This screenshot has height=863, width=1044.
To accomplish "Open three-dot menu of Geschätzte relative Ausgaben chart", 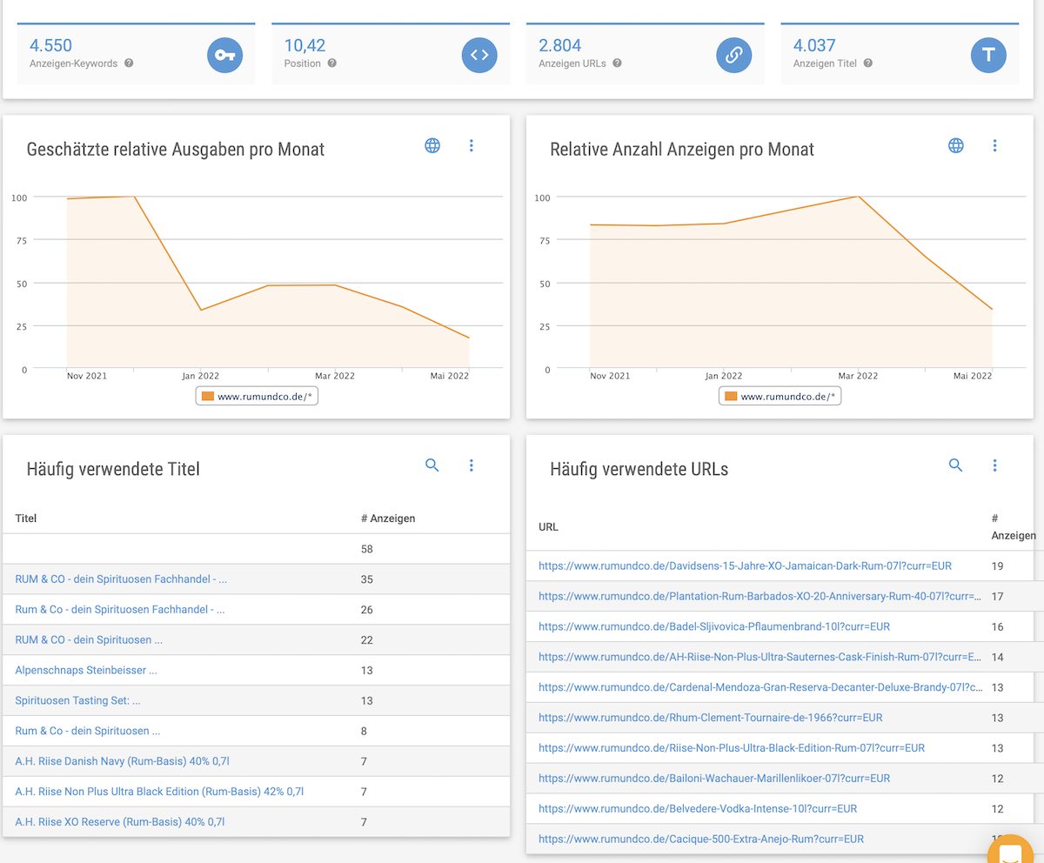I will click(472, 145).
